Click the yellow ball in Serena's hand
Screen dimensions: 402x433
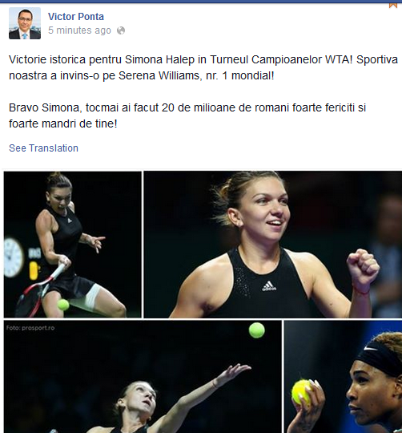point(301,392)
